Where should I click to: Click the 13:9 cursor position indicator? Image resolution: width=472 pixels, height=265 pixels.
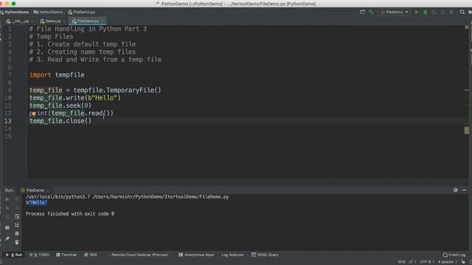(401, 262)
